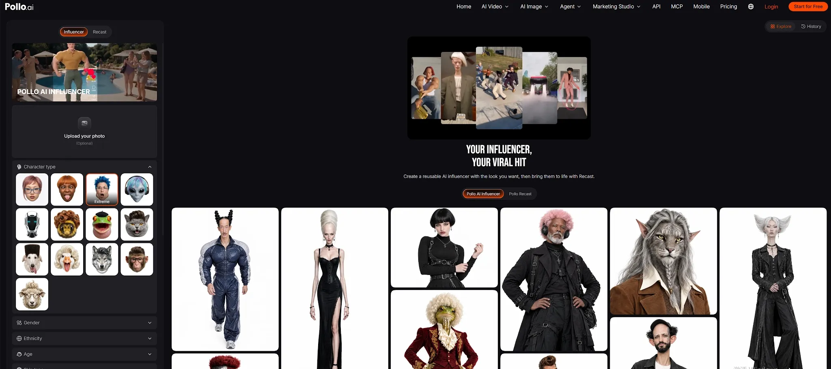Viewport: 831px width, 369px height.
Task: Click the language globe icon
Action: 751,6
